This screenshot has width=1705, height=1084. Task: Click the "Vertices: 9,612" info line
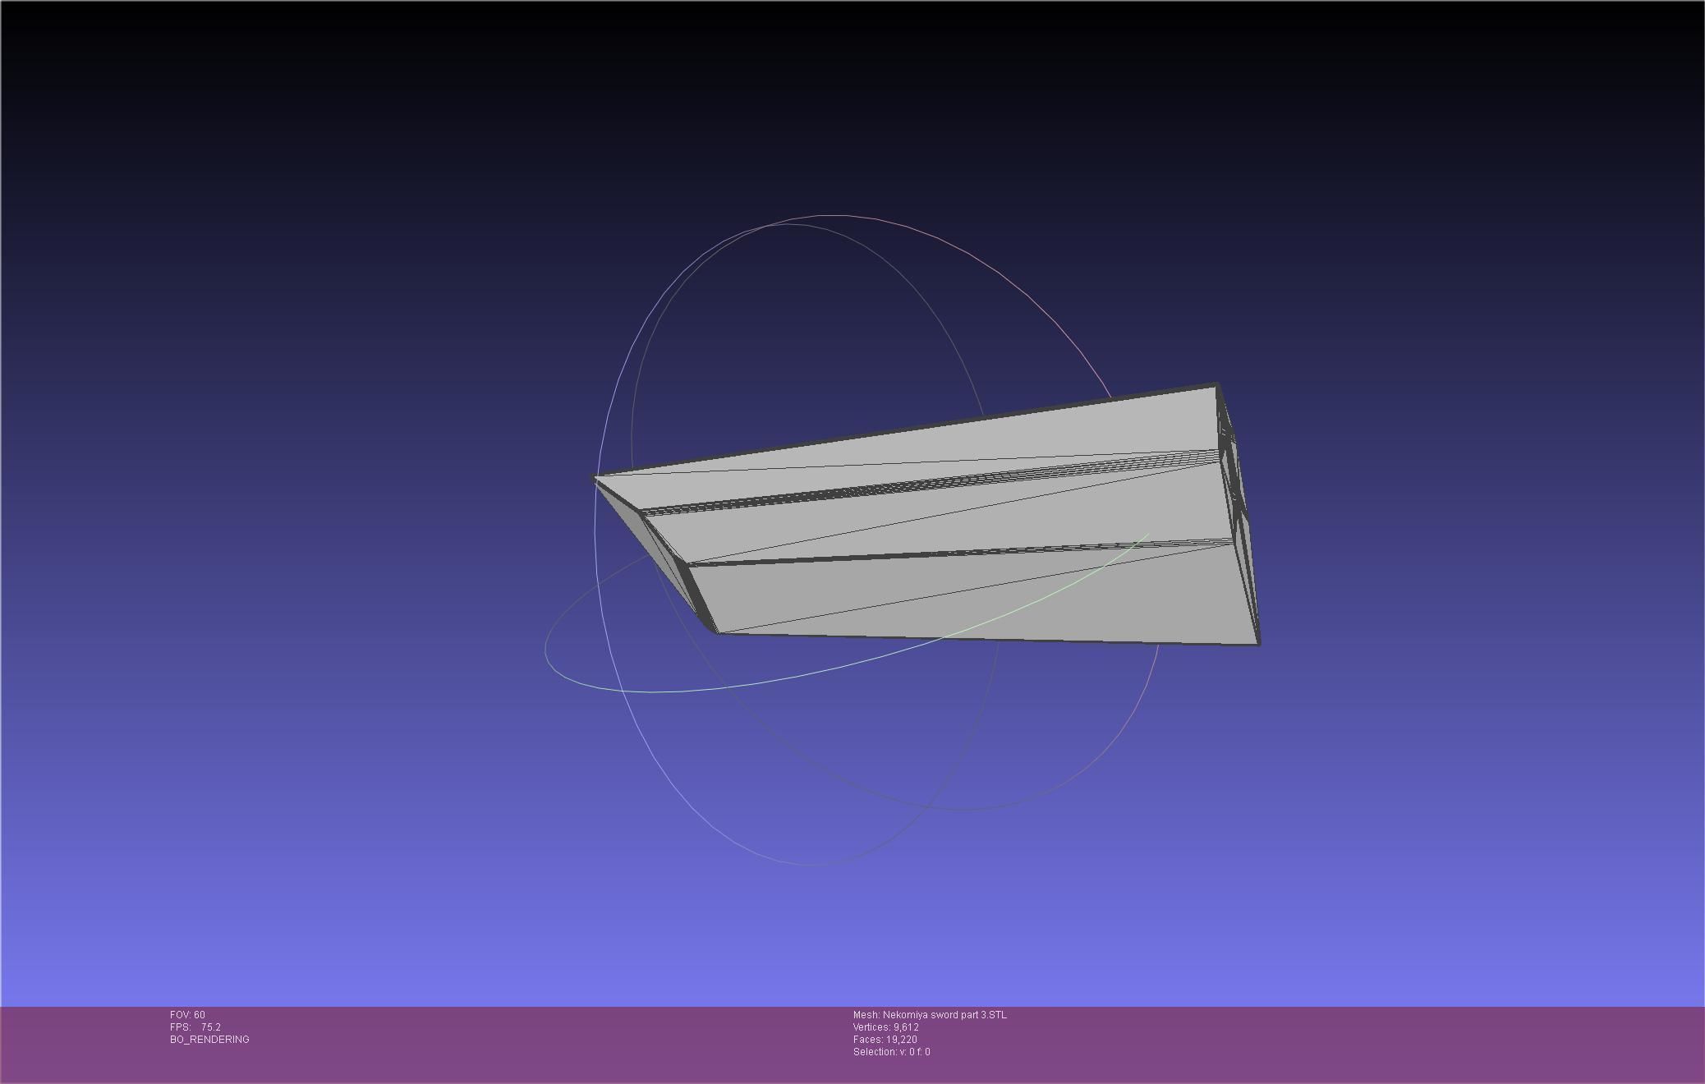(x=886, y=1027)
